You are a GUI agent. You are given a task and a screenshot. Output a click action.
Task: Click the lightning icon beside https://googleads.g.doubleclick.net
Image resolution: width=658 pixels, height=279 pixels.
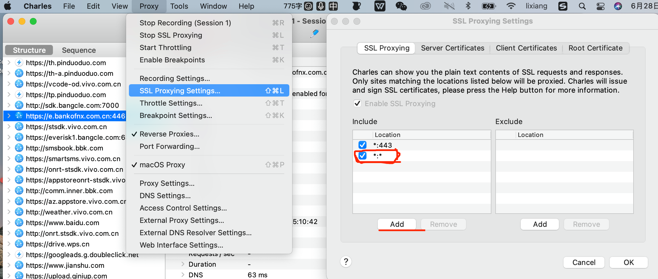[19, 255]
